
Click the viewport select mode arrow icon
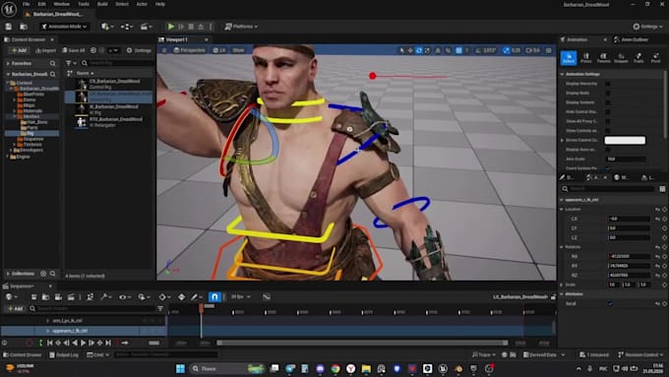coord(401,50)
